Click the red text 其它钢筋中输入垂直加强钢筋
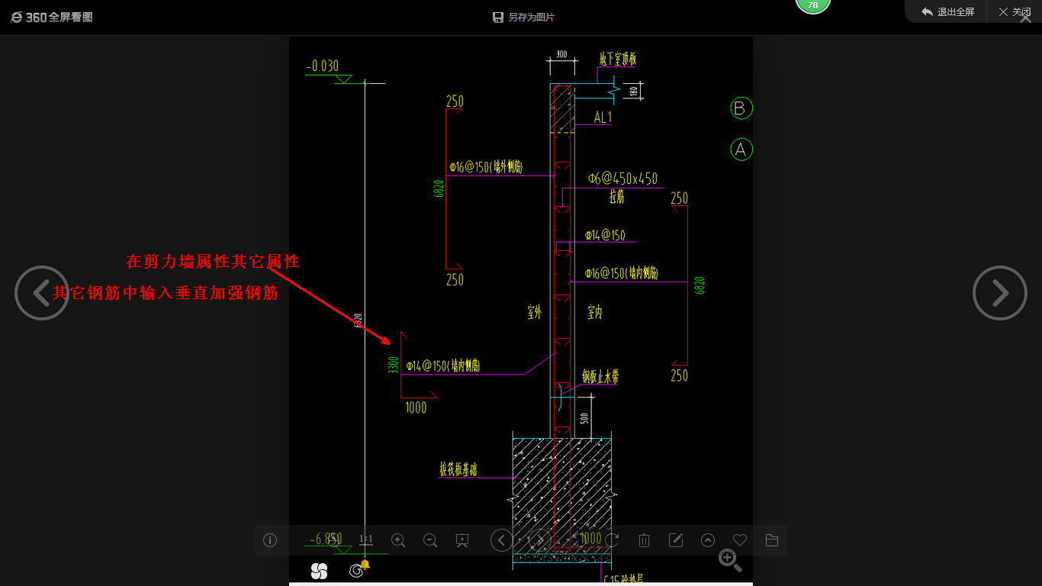The width and height of the screenshot is (1042, 586). (166, 292)
